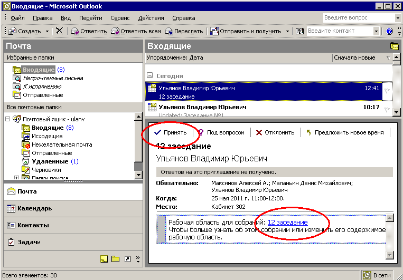This screenshot has width=403, height=280.
Task: Click message body scrollbar up arrow
Action: 390,218
